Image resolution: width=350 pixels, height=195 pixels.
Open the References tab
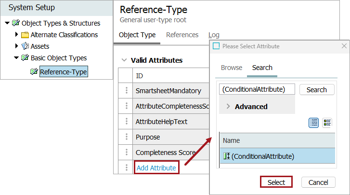[x=182, y=35]
